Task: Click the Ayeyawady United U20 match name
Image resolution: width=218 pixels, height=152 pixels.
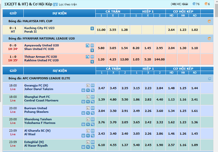Action: coord(42,45)
